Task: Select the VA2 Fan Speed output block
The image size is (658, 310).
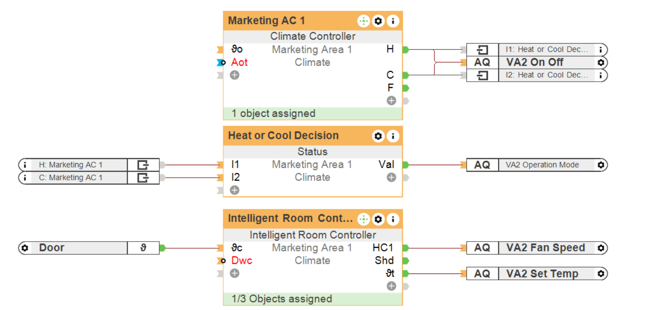Action: coord(545,248)
